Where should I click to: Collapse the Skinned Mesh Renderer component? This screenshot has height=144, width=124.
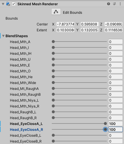pos(3,4)
